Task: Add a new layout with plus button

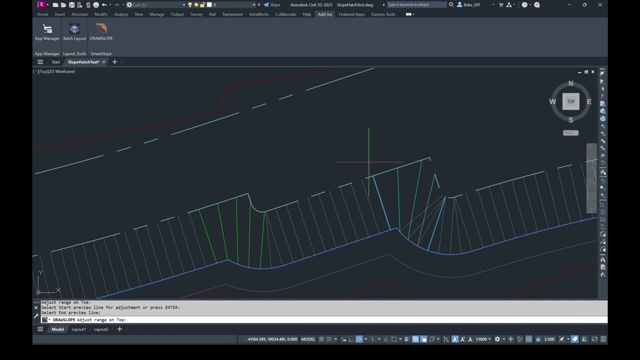Action: [x=119, y=329]
